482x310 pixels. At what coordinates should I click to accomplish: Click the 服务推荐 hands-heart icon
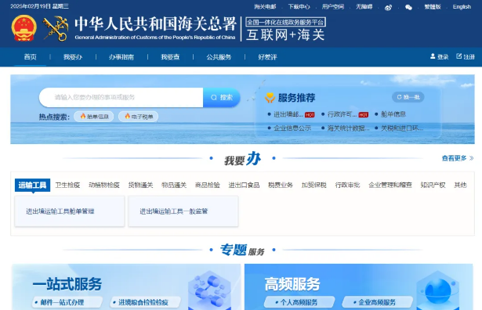[270, 98]
